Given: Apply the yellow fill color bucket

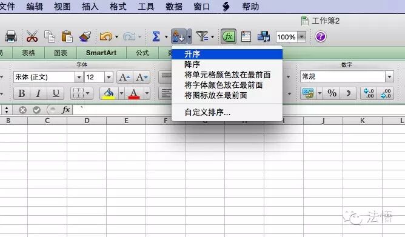Looking at the screenshot, I should 109,93.
